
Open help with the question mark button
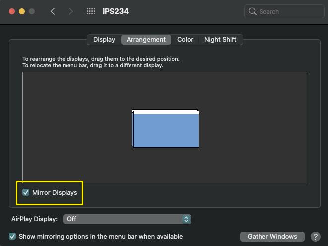316,237
